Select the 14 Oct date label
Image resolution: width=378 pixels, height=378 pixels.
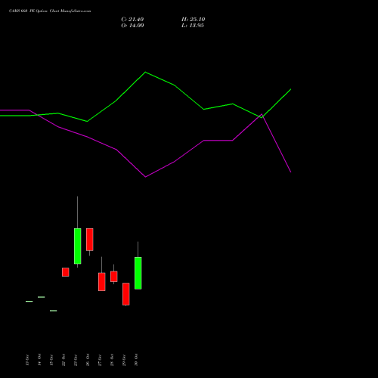click(x=39, y=360)
